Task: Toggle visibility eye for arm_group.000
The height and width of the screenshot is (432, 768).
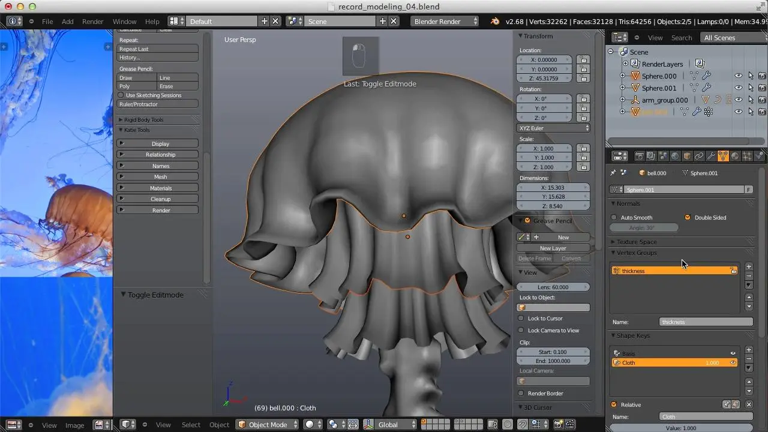Action: [x=739, y=100]
